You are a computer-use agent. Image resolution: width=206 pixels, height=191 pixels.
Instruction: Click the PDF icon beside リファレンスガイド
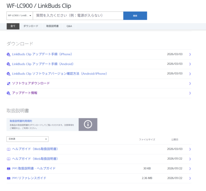pos(9,178)
